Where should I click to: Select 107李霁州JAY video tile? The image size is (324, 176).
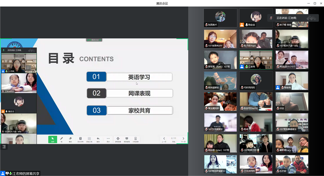click(220, 39)
